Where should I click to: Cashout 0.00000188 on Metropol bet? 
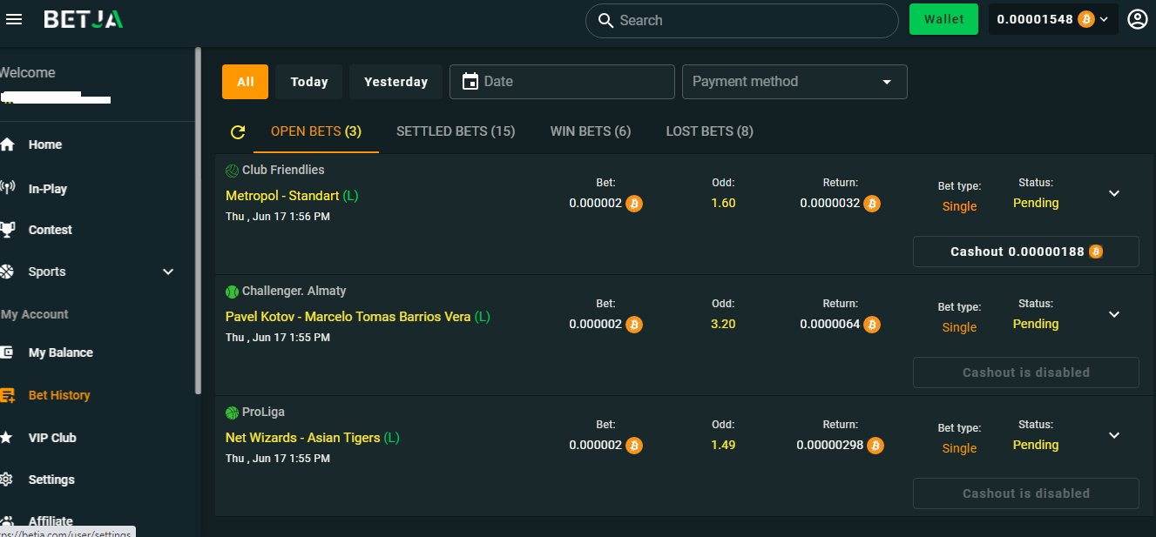(x=1026, y=252)
